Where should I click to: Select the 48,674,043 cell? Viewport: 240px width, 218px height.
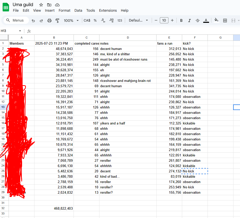(54, 49)
